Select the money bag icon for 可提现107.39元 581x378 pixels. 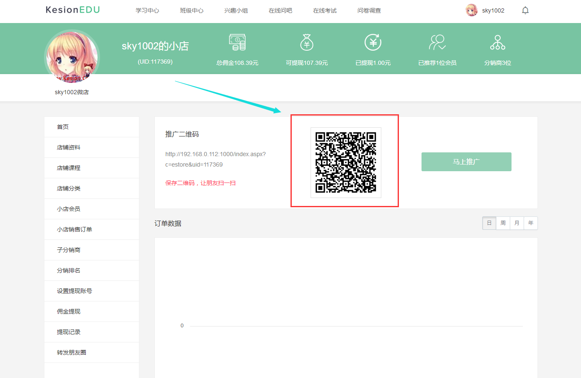(306, 42)
